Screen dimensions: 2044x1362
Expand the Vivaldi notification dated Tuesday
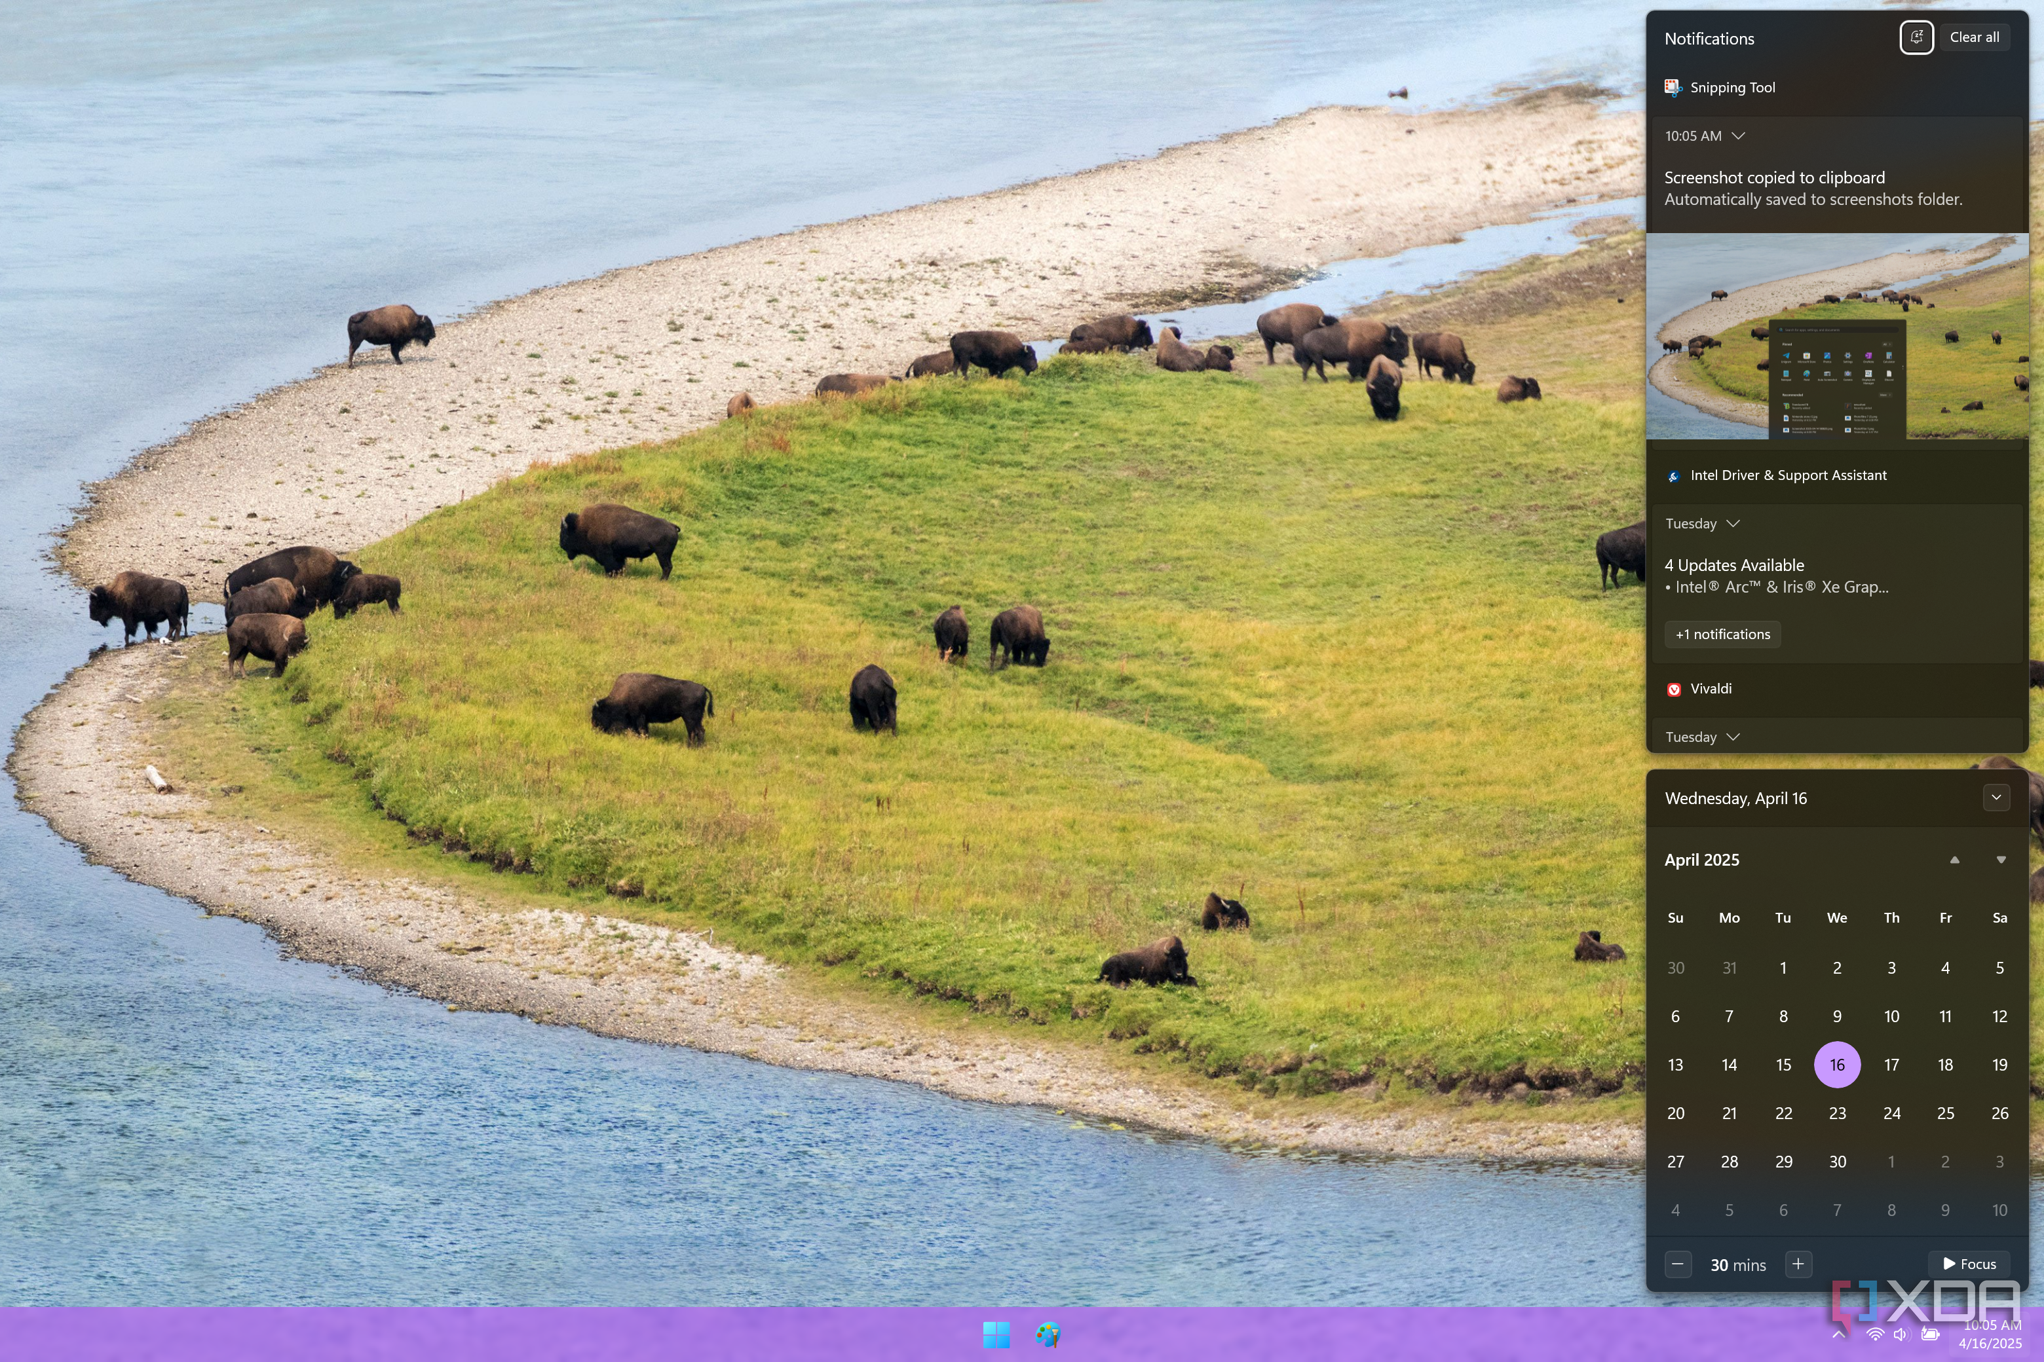(x=1733, y=737)
